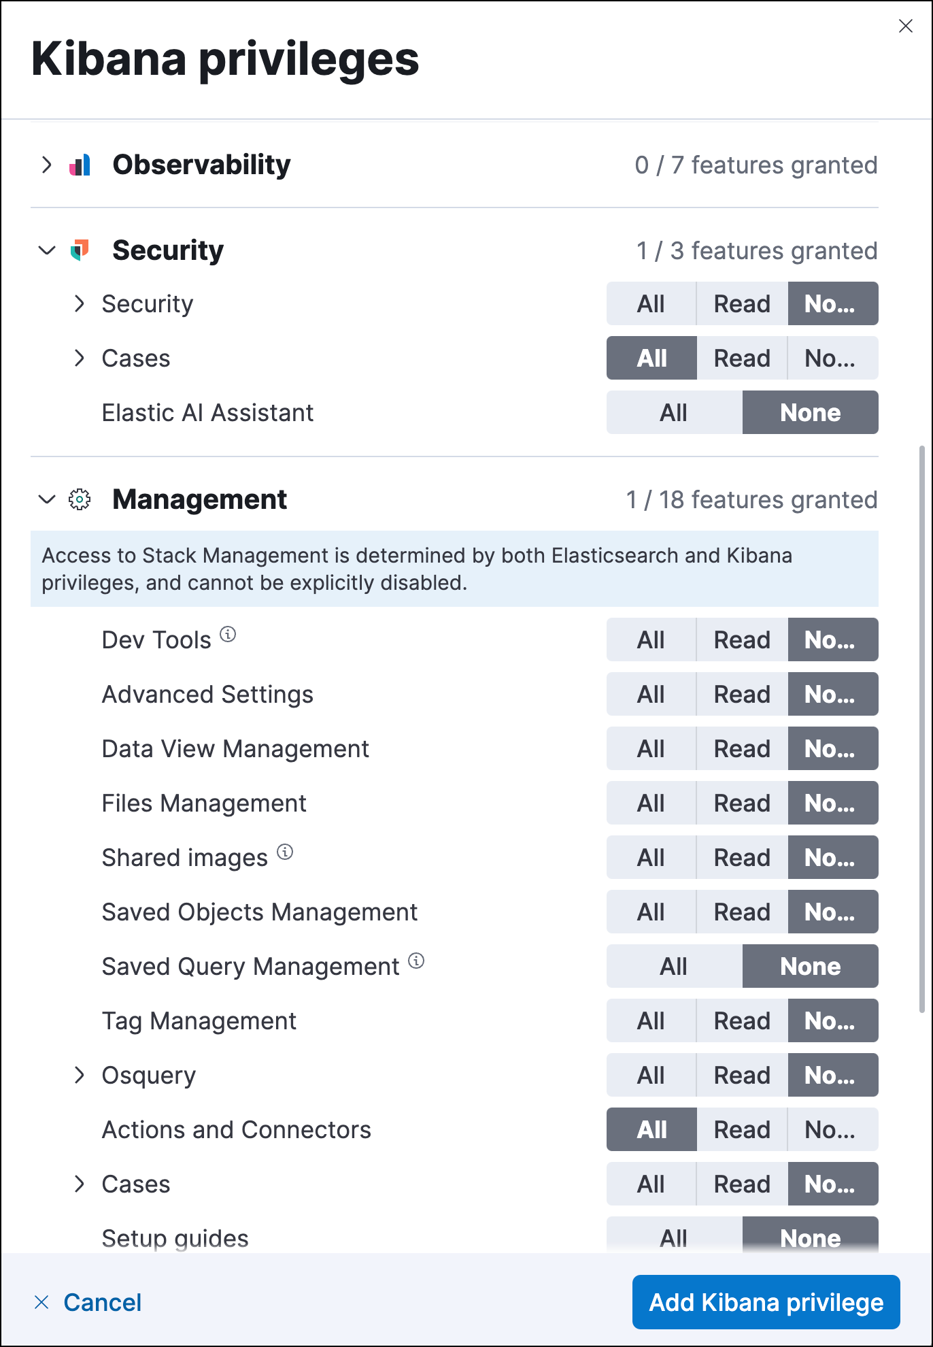
Task: Click the info icon beside Shared images
Action: [x=286, y=852]
